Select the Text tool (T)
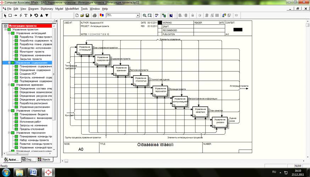310x177 pixels. pyautogui.click(x=26, y=16)
